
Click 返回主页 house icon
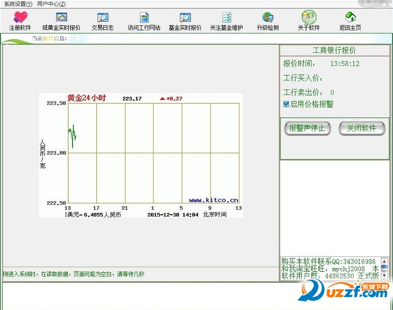350,17
